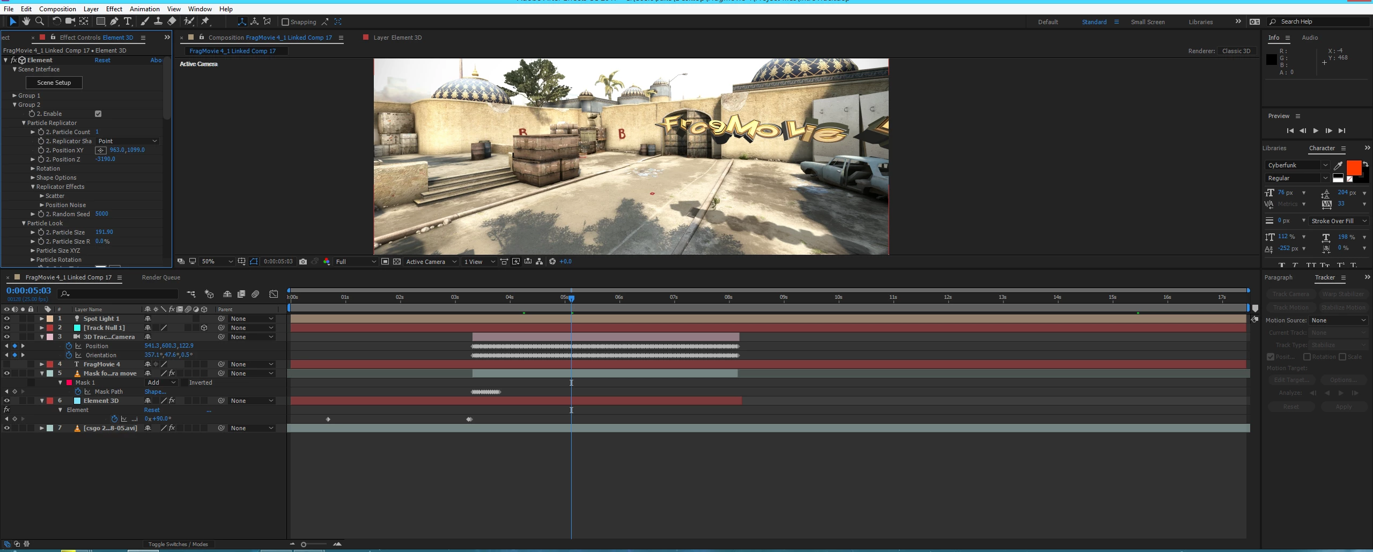Select the Horizontal Type tool

click(x=128, y=21)
